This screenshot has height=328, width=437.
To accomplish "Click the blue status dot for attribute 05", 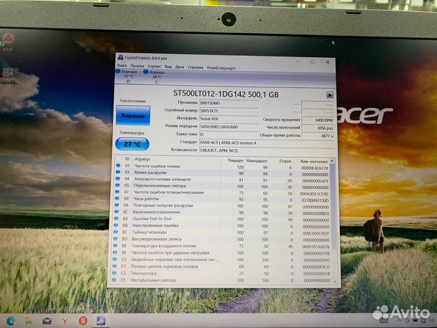I will click(117, 185).
